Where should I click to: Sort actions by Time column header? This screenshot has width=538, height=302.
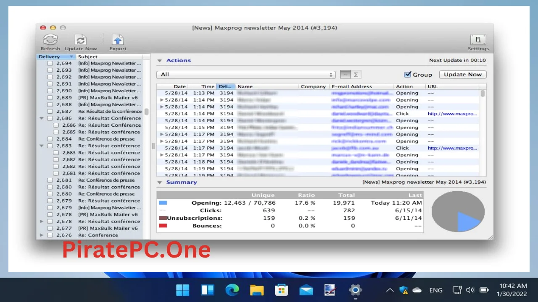pyautogui.click(x=202, y=86)
